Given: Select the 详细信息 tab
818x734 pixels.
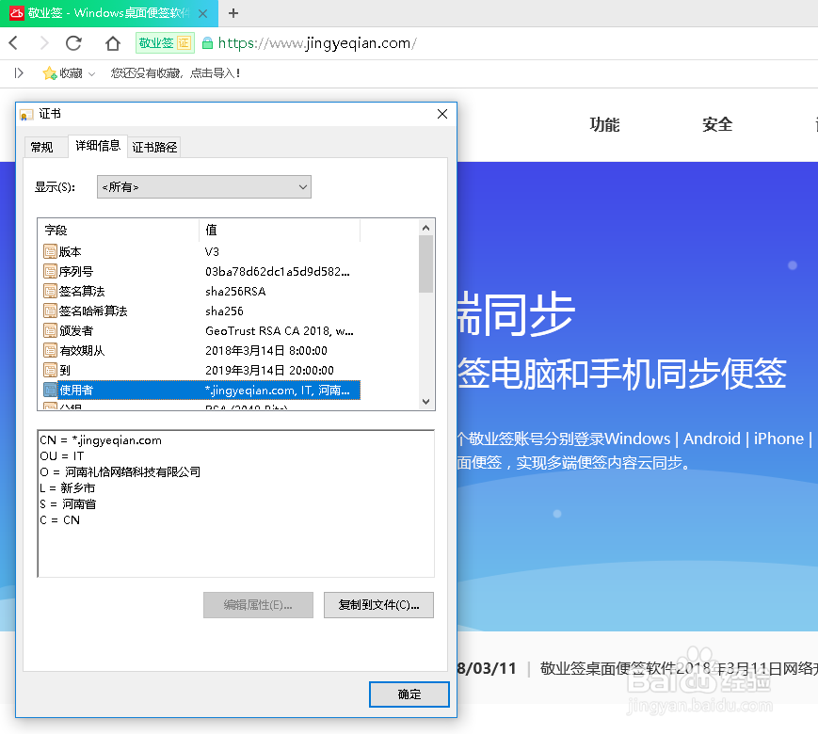Looking at the screenshot, I should [x=98, y=146].
